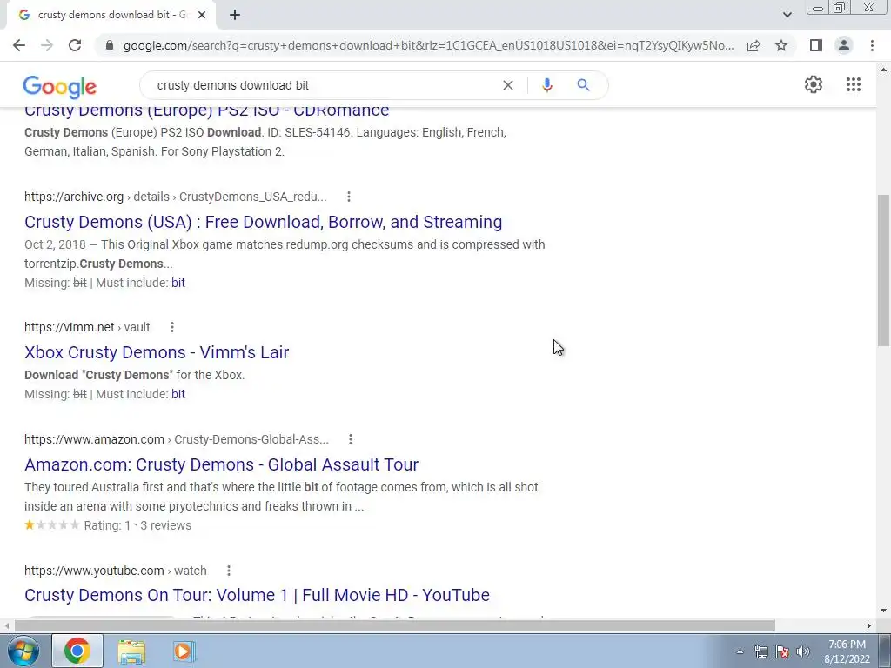Viewport: 891px width, 668px height.
Task: Open Crusty Demons (USA) Free Download result
Action: pyautogui.click(x=263, y=222)
